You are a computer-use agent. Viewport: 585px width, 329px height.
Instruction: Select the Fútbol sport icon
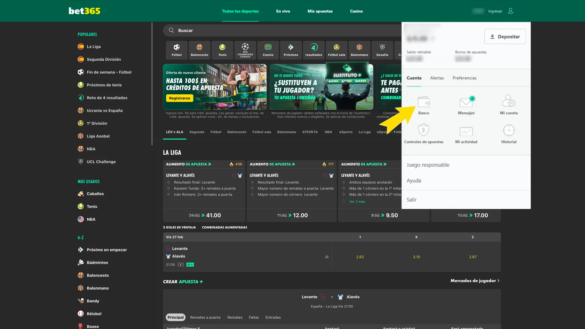click(x=176, y=50)
